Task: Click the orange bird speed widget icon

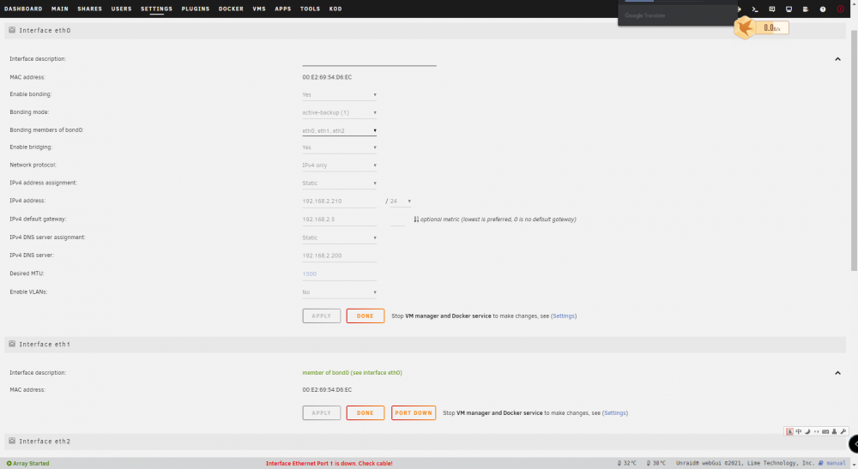Action: [x=745, y=28]
